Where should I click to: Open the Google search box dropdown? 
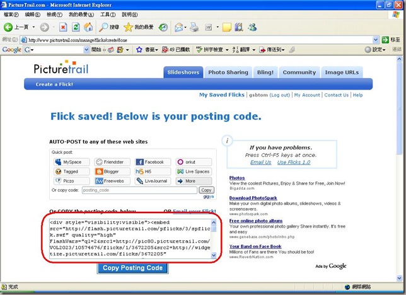(x=86, y=49)
